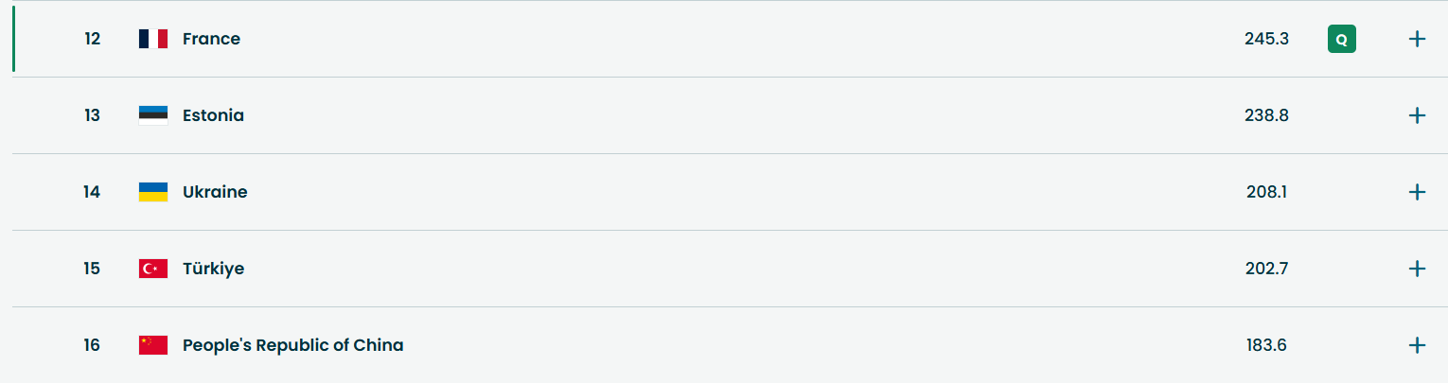1448x383 pixels.
Task: Expand the France row details
Action: pyautogui.click(x=1417, y=39)
